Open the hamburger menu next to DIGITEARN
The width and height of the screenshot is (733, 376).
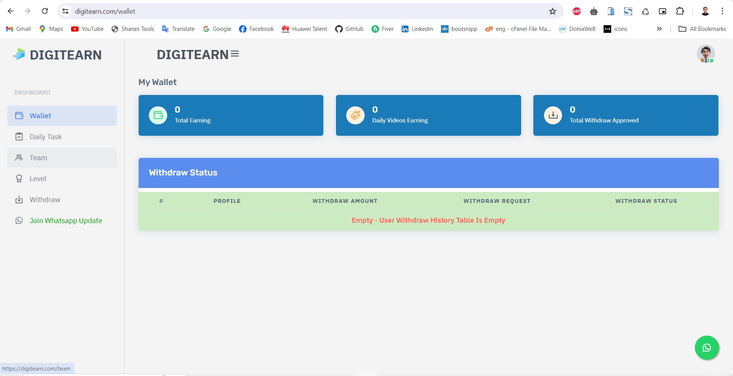click(x=235, y=54)
